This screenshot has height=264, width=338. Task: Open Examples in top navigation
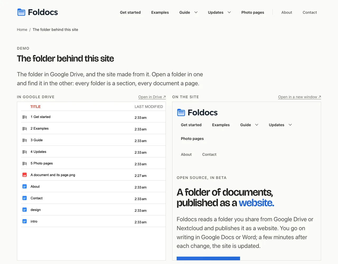pyautogui.click(x=160, y=12)
